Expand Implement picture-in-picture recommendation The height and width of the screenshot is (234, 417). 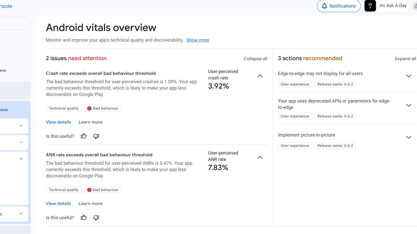[408, 137]
